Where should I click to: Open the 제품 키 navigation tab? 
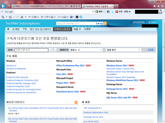77,29
